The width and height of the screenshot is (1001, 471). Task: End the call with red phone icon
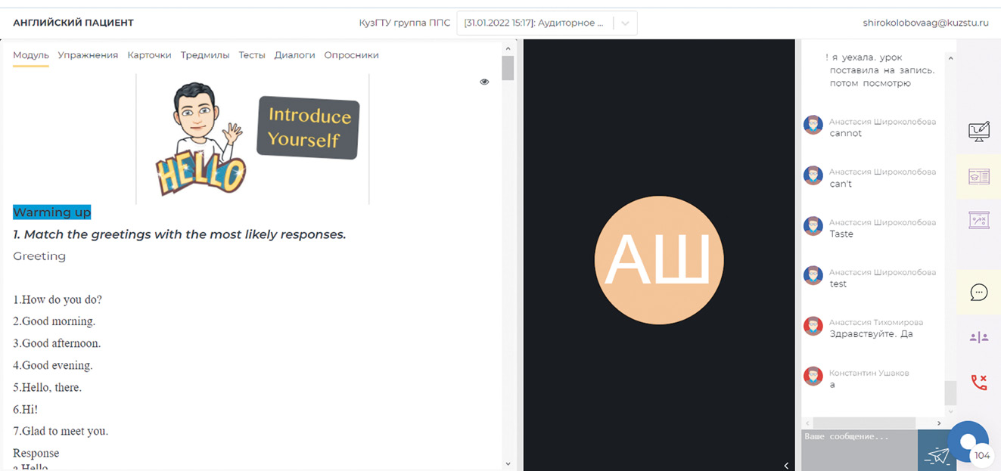pos(979,383)
